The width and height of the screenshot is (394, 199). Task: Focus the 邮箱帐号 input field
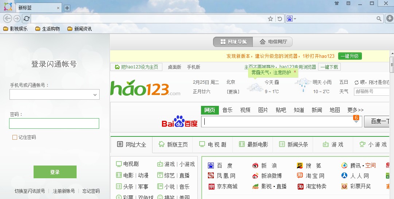[371, 91]
